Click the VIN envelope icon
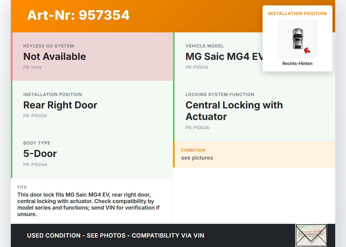346x247 pixels. tap(311, 235)
